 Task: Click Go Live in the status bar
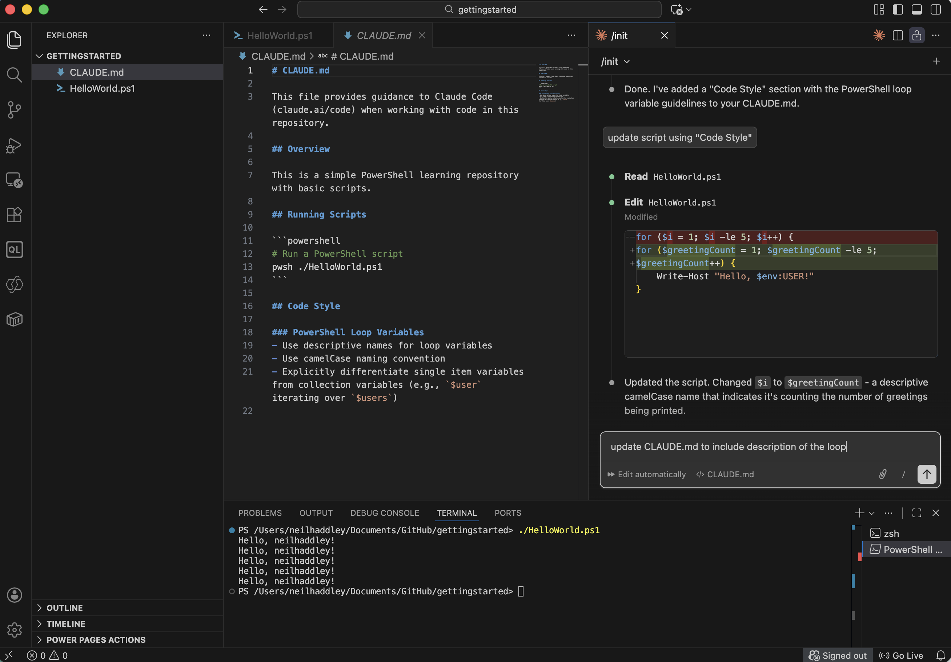(900, 655)
